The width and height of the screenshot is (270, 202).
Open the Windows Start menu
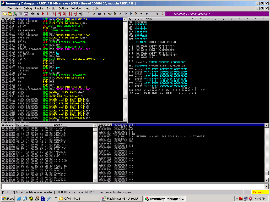(8, 199)
